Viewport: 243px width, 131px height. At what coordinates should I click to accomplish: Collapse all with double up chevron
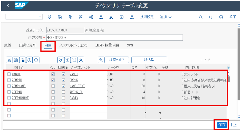(x=81, y=60)
